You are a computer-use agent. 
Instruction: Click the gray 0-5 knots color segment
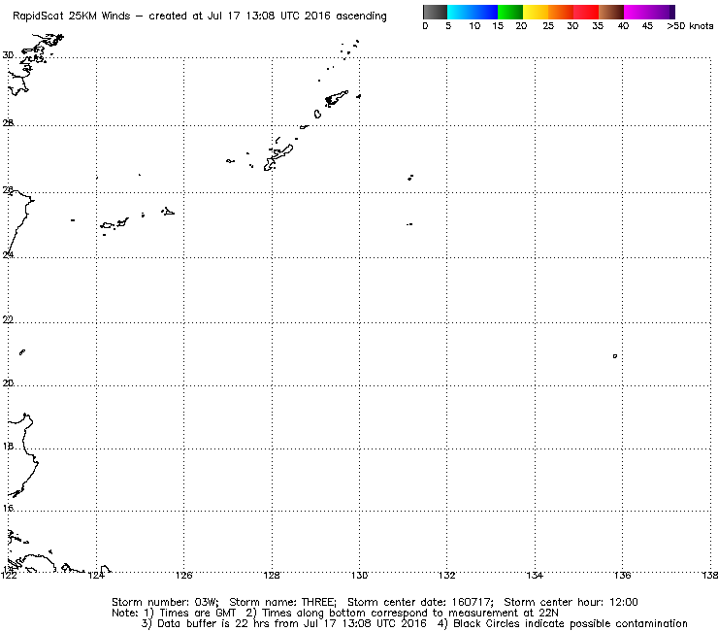click(x=435, y=12)
